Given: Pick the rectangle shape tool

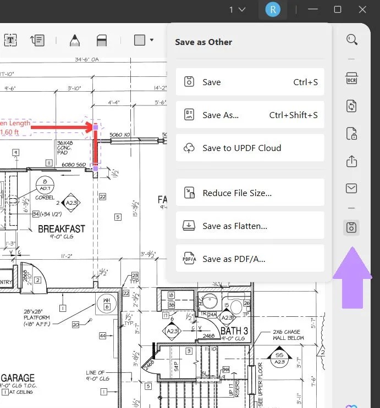Looking at the screenshot, I should pos(140,40).
